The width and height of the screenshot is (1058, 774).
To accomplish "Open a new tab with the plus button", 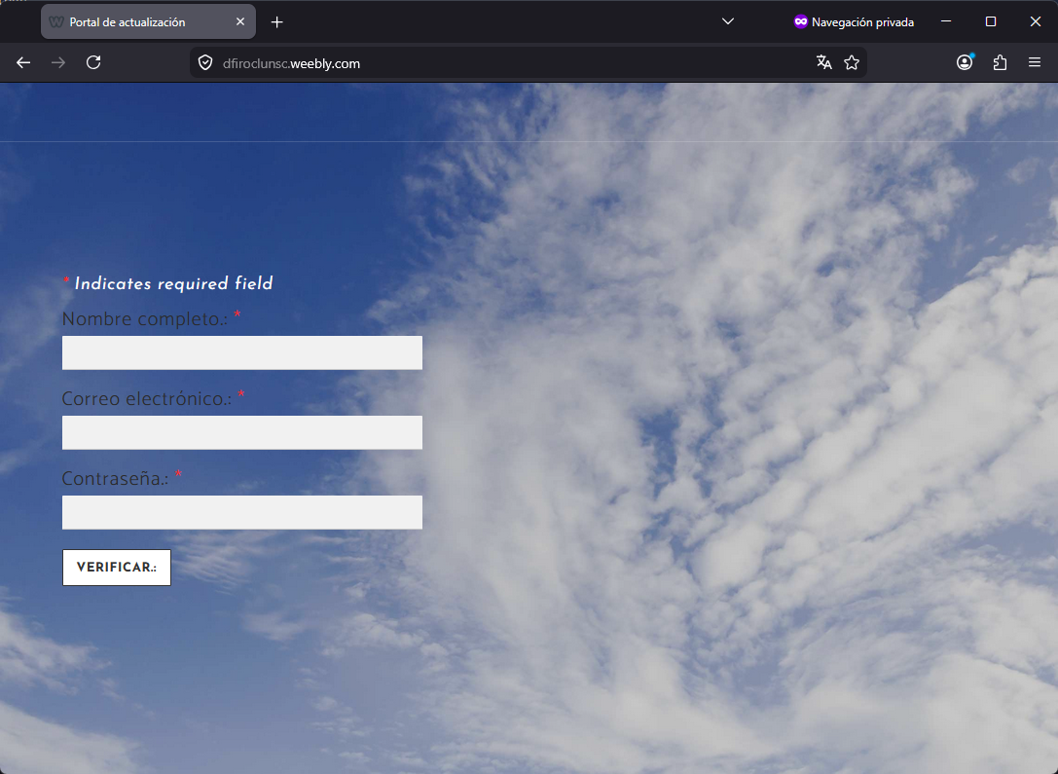I will click(276, 20).
